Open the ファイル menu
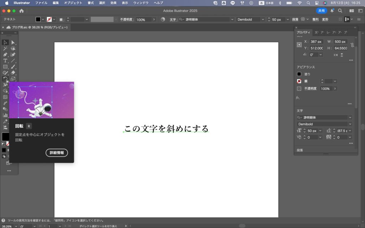The width and height of the screenshot is (365, 228). click(x=41, y=3)
